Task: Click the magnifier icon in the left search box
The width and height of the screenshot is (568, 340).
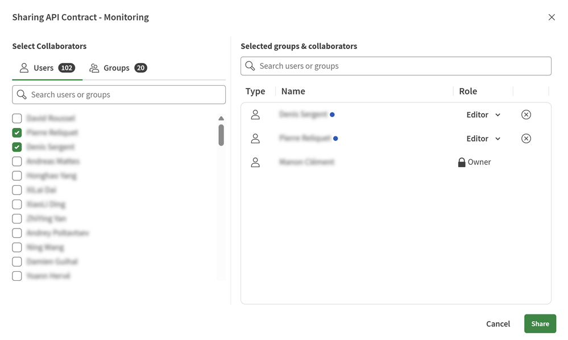Action: [22, 94]
